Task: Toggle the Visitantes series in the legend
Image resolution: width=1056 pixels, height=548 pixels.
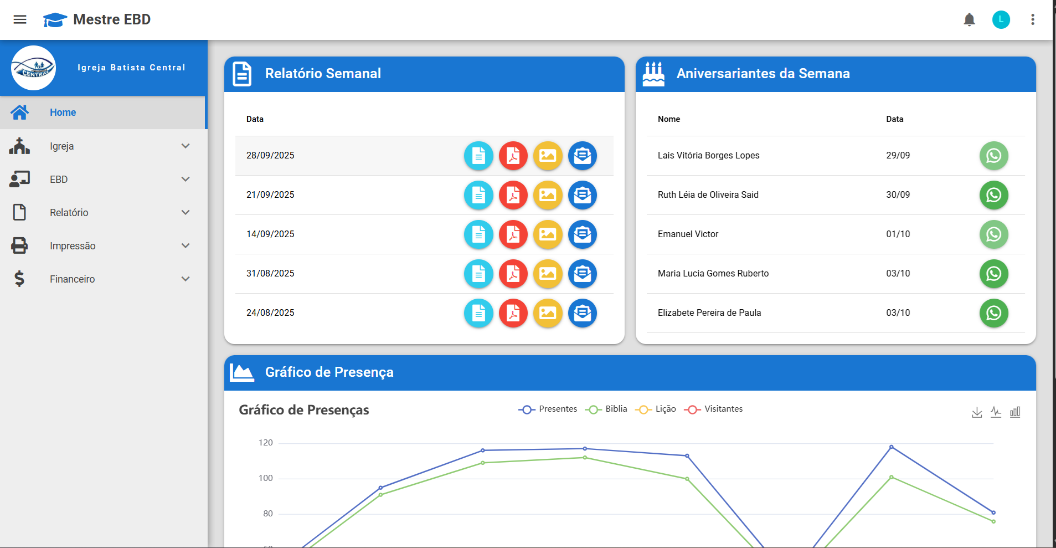Action: 714,409
